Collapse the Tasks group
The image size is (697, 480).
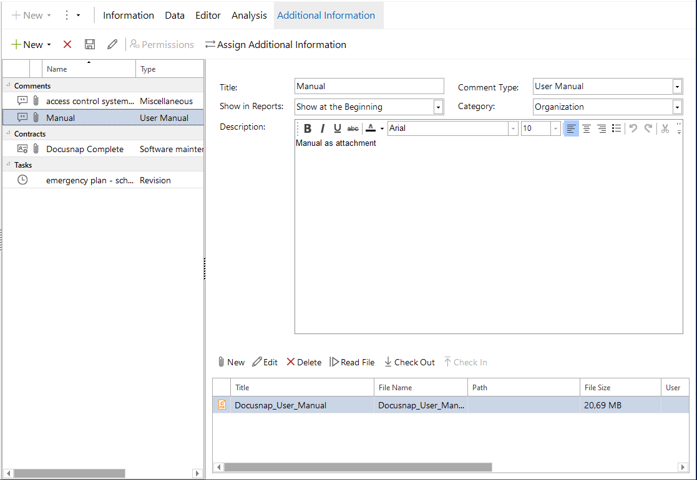pos(8,164)
